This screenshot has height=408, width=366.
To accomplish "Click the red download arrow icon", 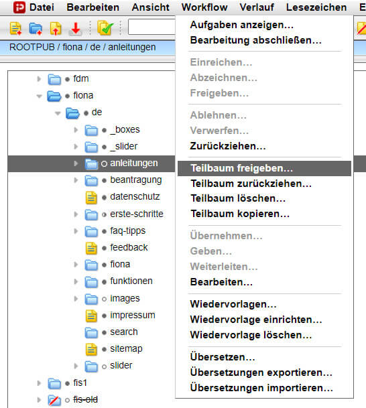I will tap(76, 29).
